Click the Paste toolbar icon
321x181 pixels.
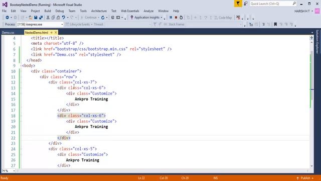(58, 18)
